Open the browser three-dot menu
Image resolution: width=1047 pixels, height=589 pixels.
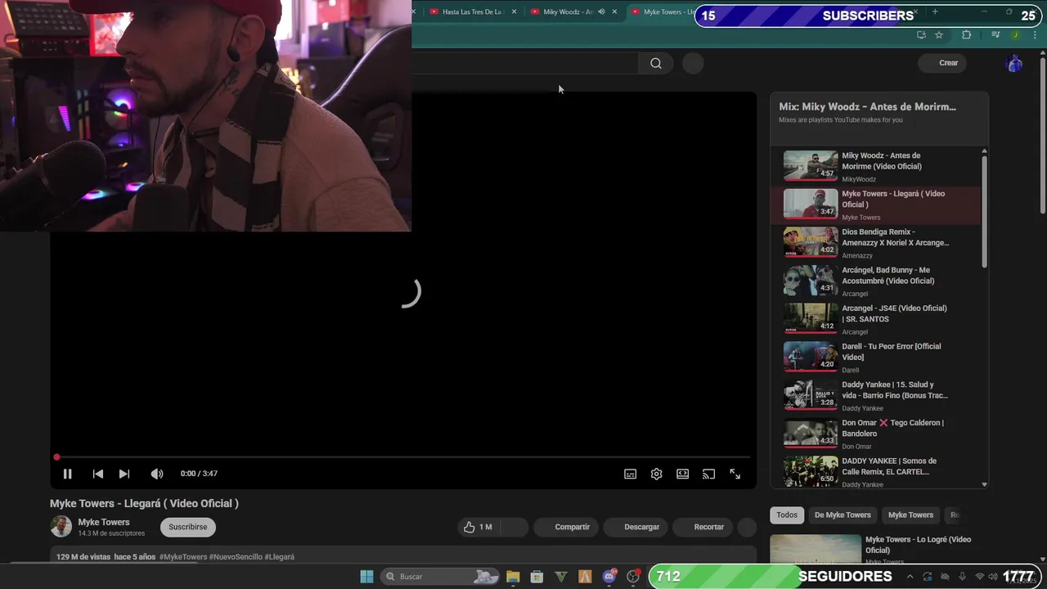1033,35
